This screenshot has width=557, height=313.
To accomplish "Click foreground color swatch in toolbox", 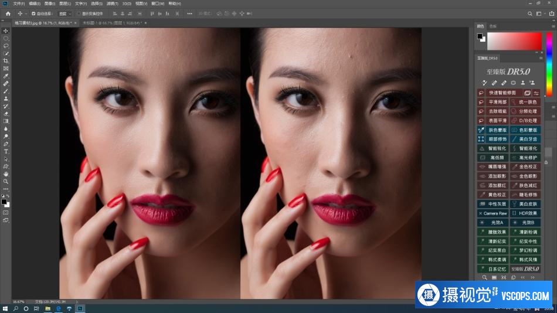I will (x=4, y=202).
